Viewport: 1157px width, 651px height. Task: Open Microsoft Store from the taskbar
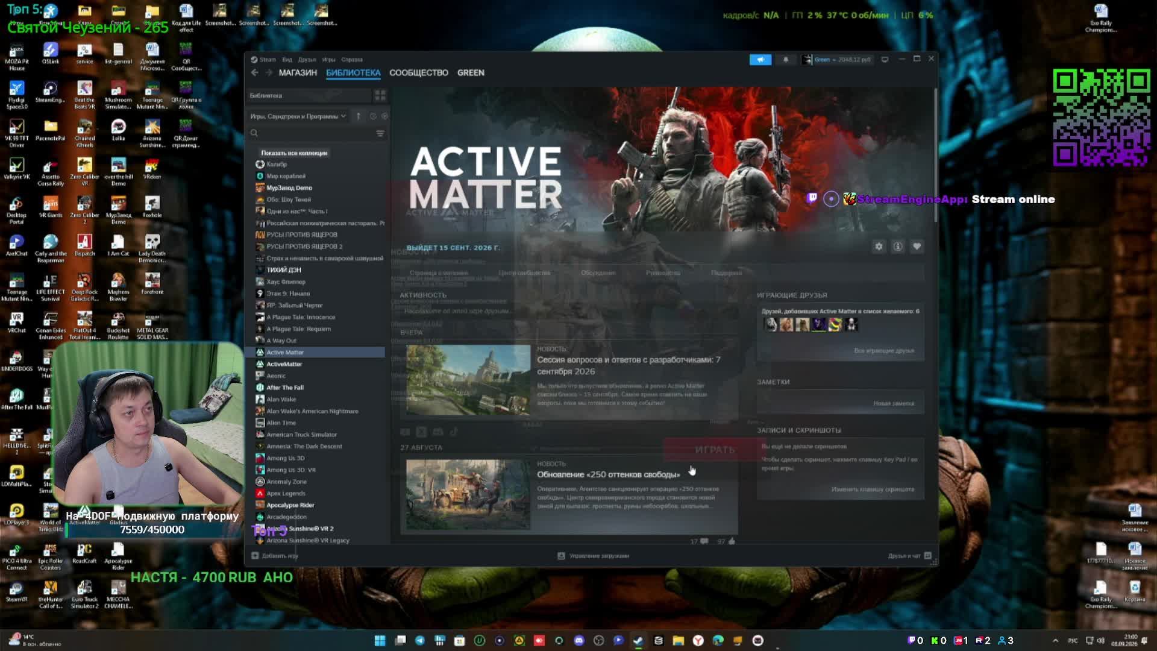coord(460,640)
